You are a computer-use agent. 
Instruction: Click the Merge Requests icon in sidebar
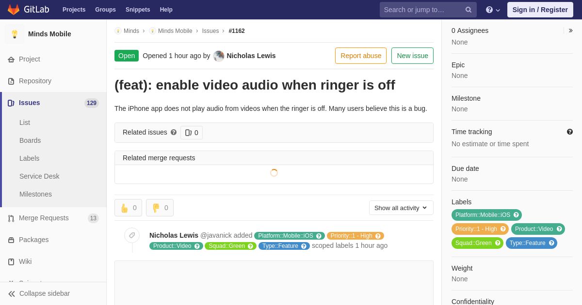tap(11, 218)
